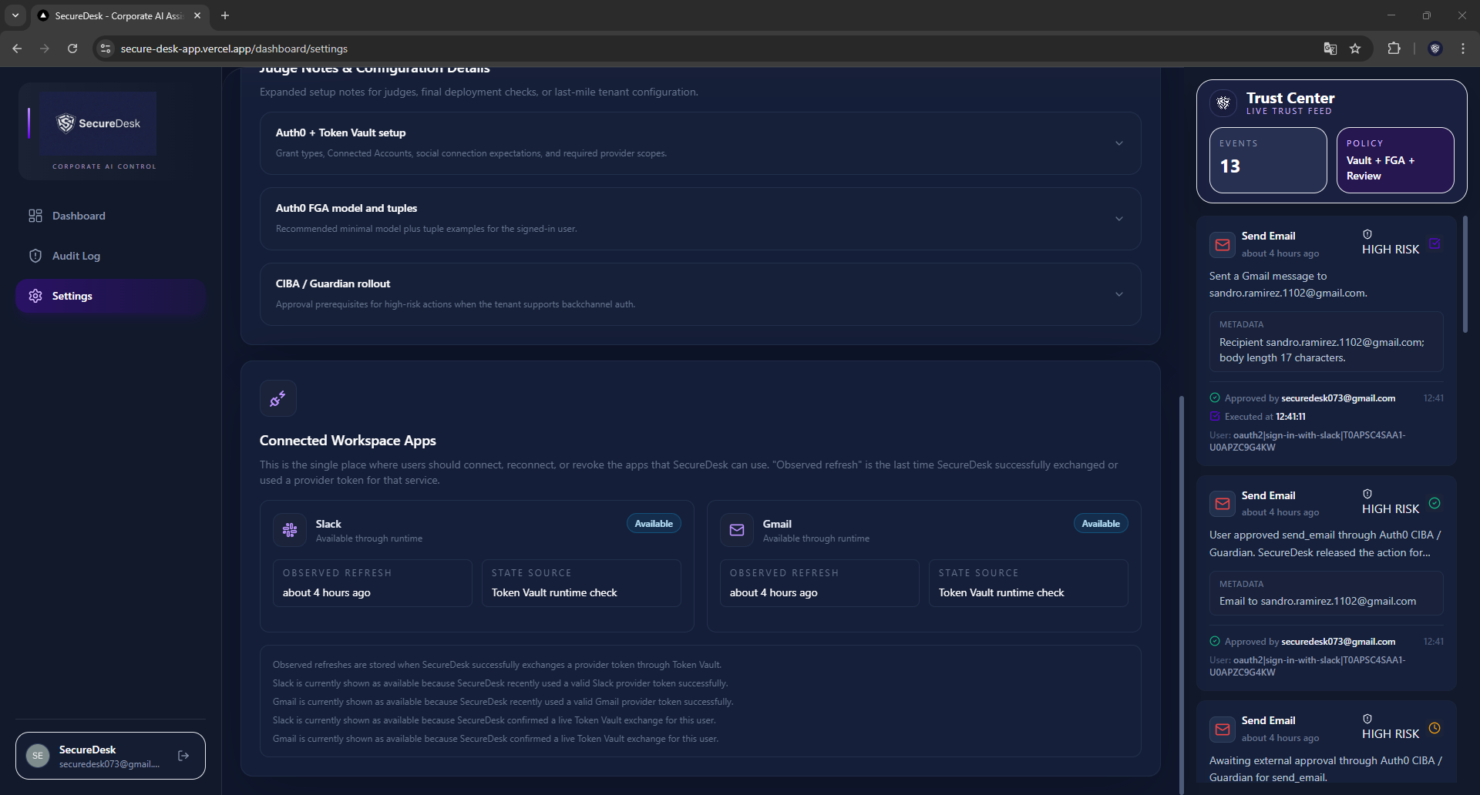Click mail icon on 'Sent a Gmail message' card
Image resolution: width=1480 pixels, height=795 pixels.
click(x=1223, y=245)
